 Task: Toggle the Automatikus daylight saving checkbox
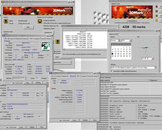coord(112,71)
